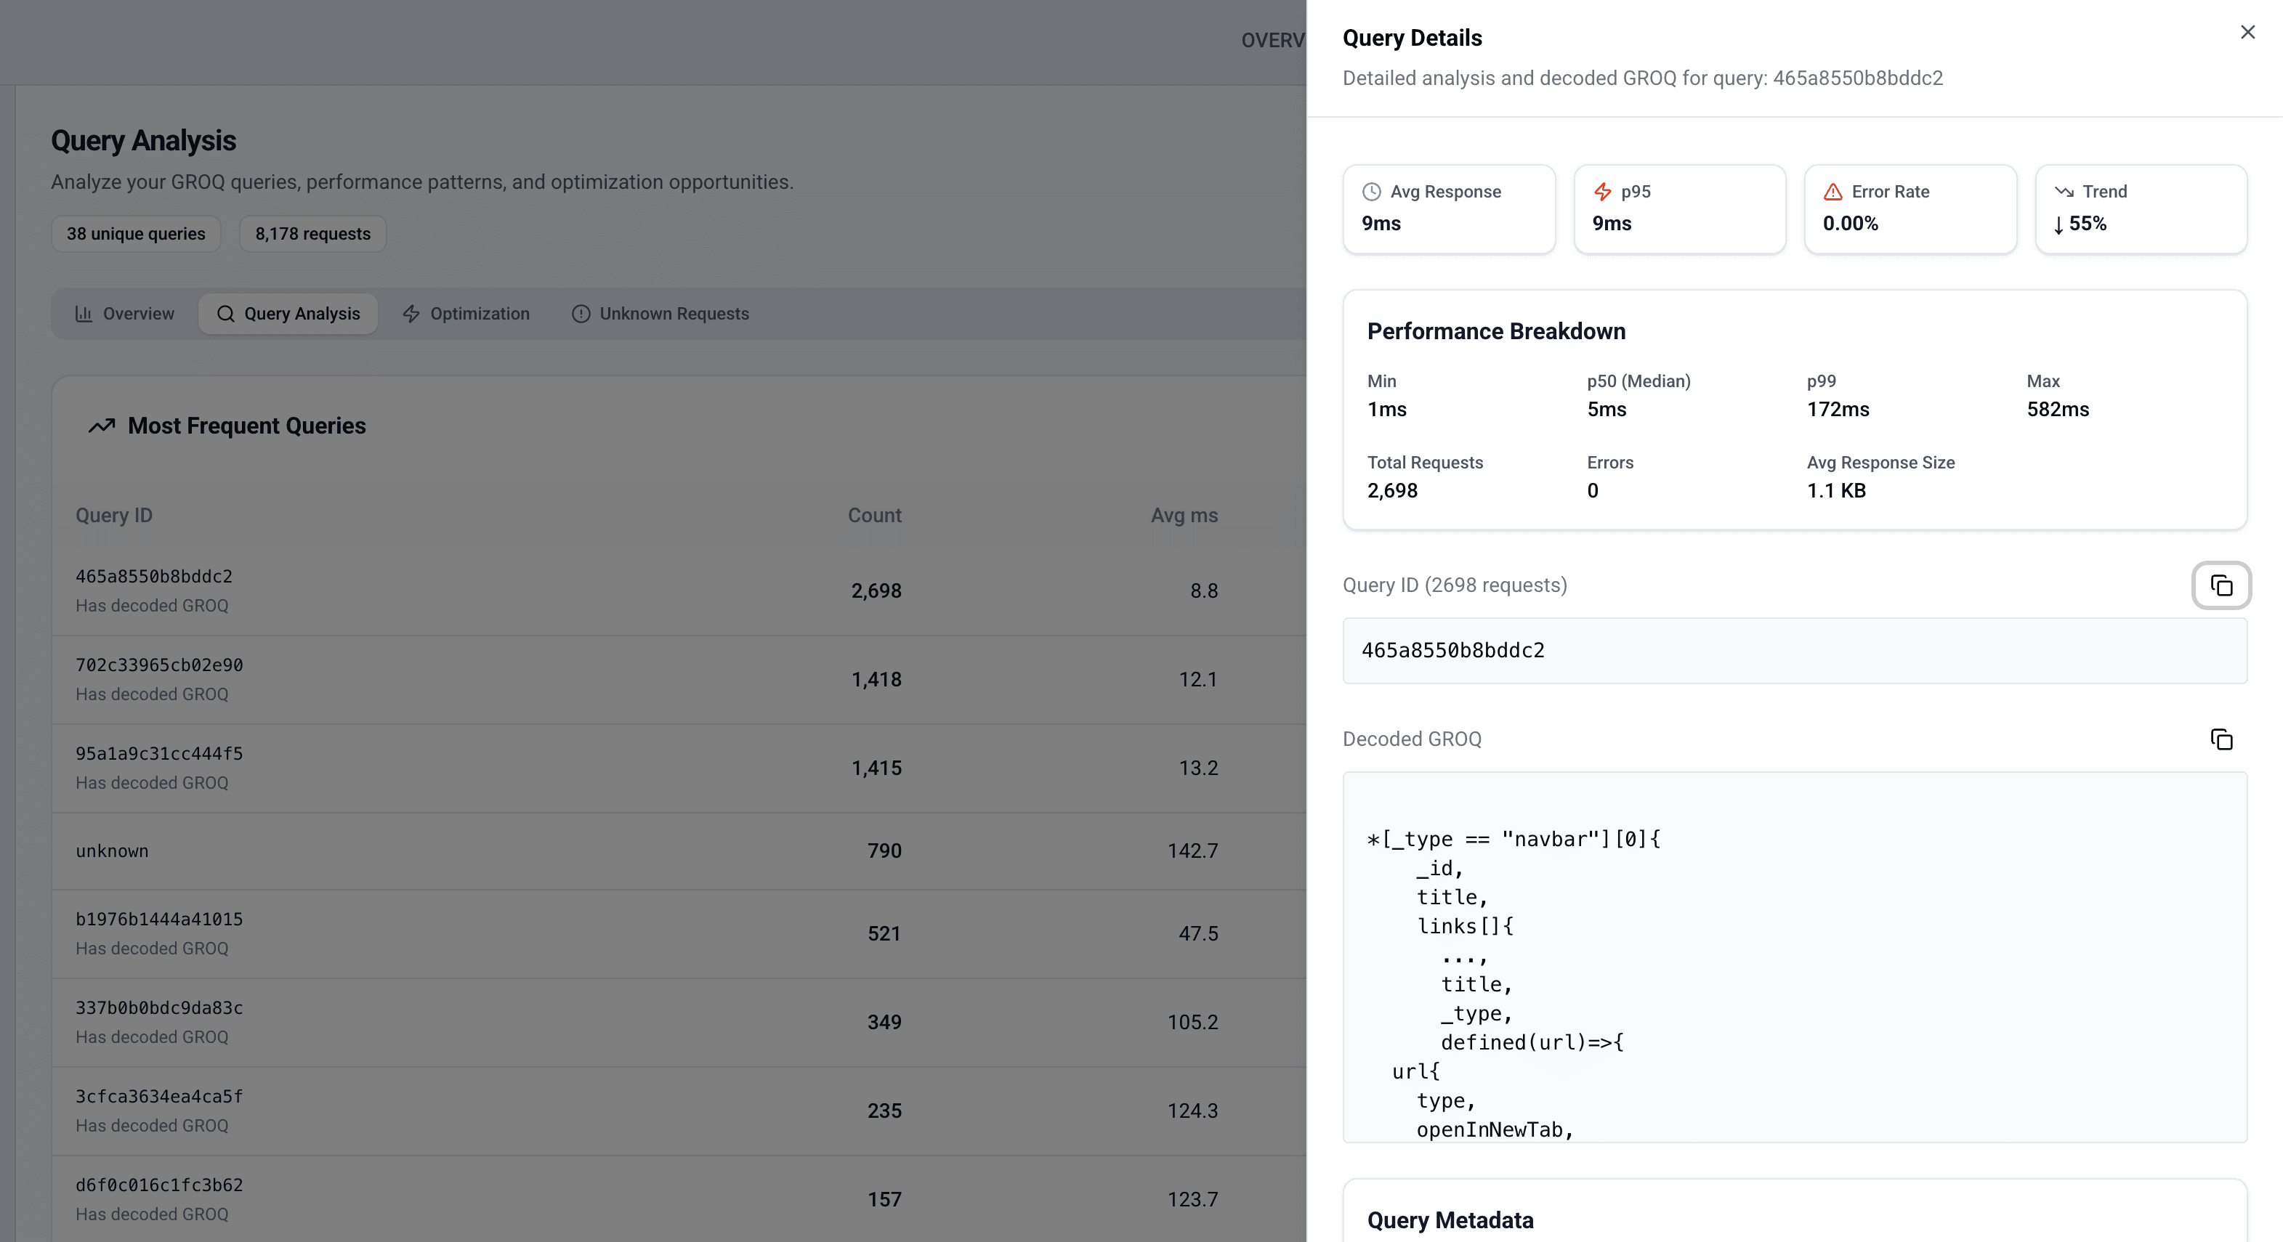
Task: Click the bar chart icon beside Overview
Action: [x=84, y=314]
